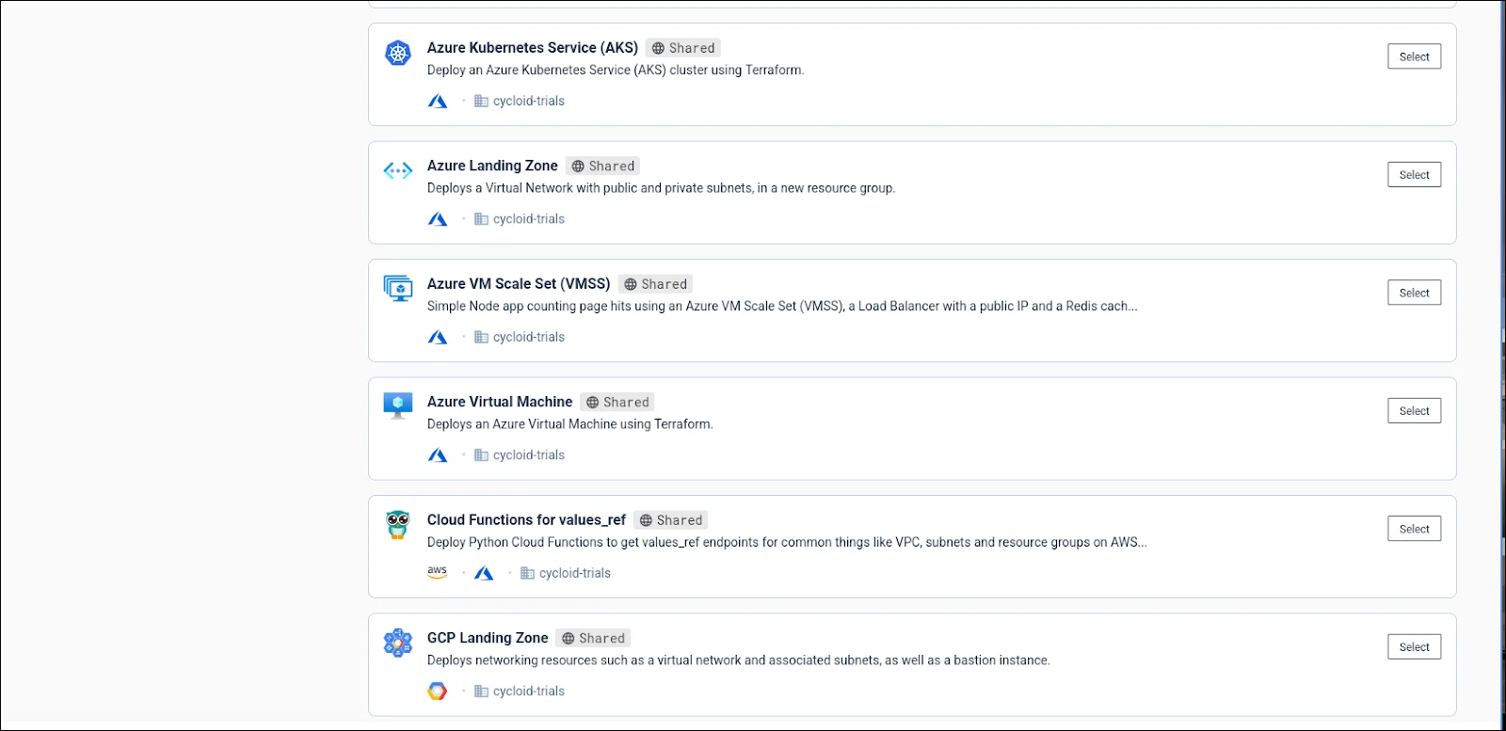Click Azure provider logo under Azure Virtual Machine
Screen dimensions: 1506x731
pyautogui.click(x=437, y=454)
